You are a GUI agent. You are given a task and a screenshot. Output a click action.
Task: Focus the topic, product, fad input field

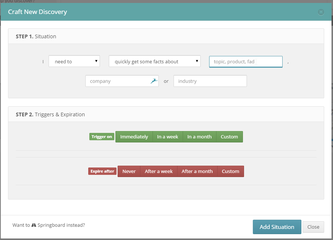[246, 62]
